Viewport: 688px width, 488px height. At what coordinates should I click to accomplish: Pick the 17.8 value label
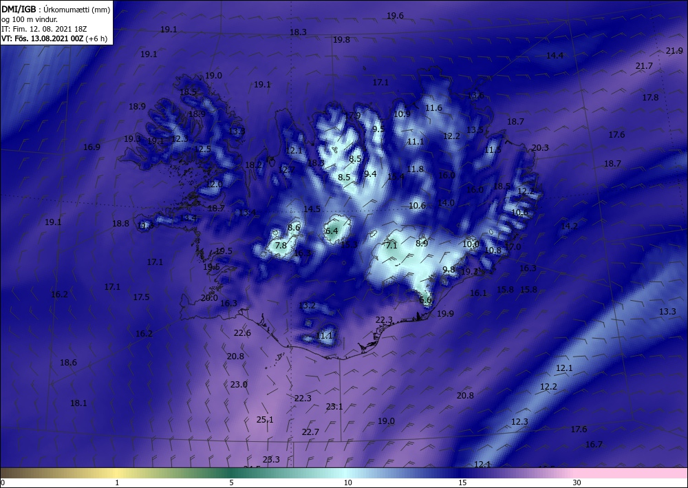[650, 98]
